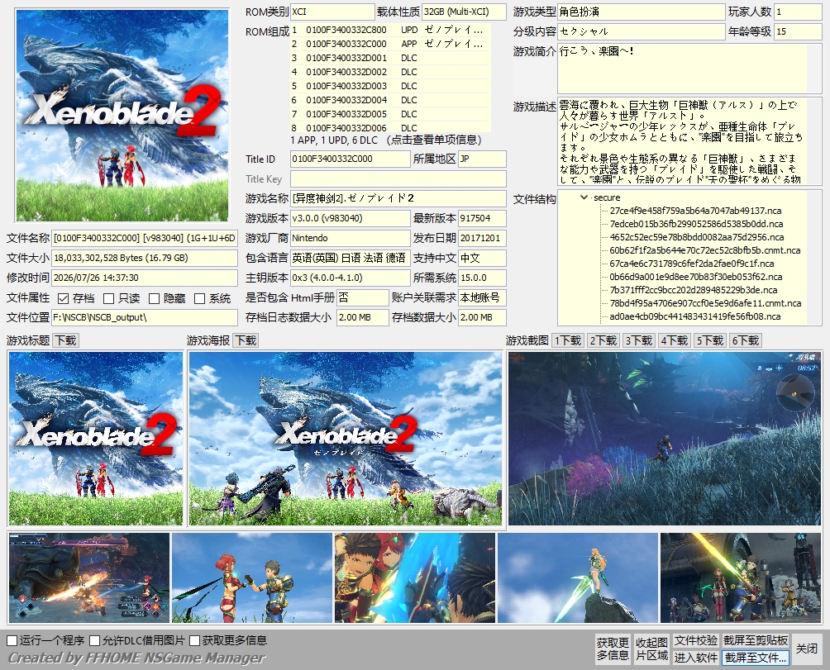Screen dimensions: 830x670
Task: Tick the 系统 system attribute checkbox
Action: click(200, 299)
